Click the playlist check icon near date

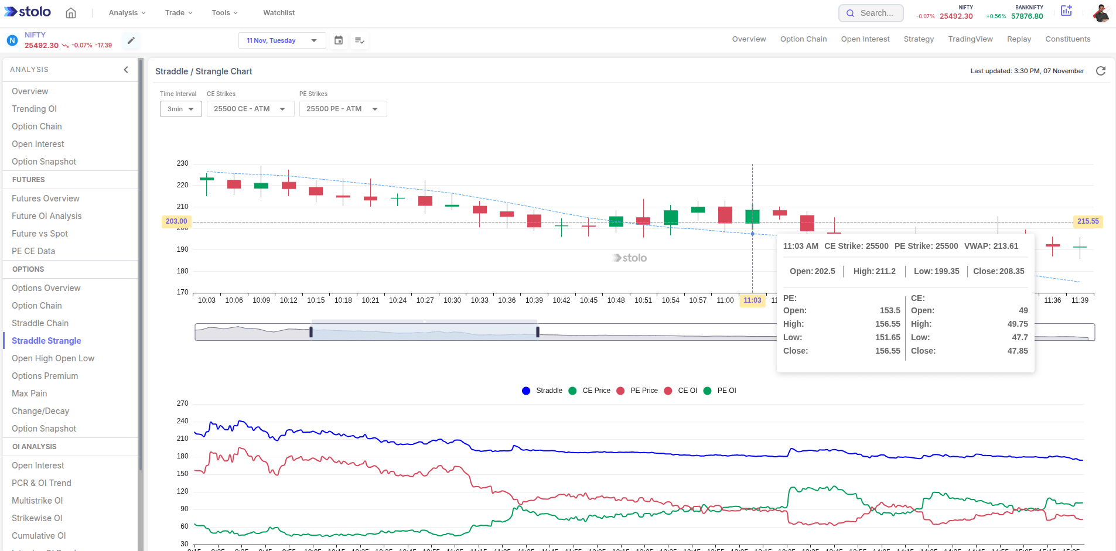pos(360,40)
